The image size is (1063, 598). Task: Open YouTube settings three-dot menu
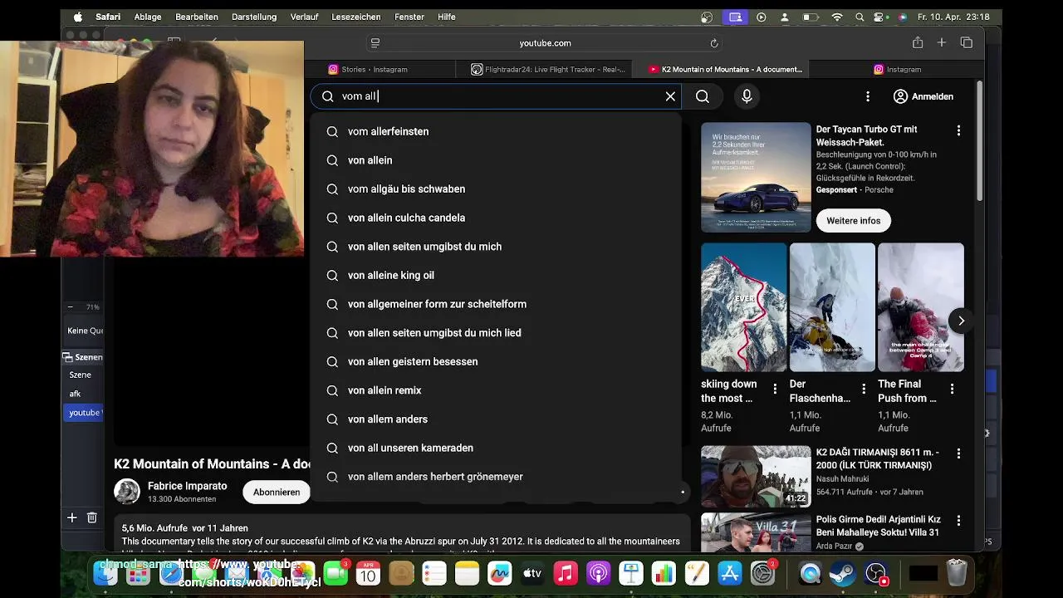(868, 96)
